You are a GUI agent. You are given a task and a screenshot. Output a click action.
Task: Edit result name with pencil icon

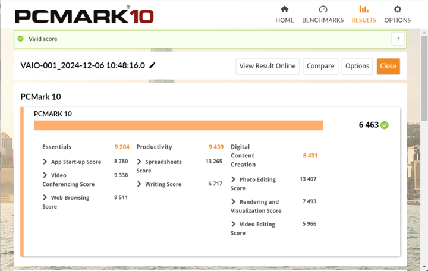152,65
